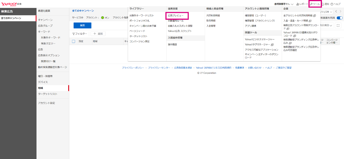
Task: Select アプリ連携 menu item
Action: (251, 26)
